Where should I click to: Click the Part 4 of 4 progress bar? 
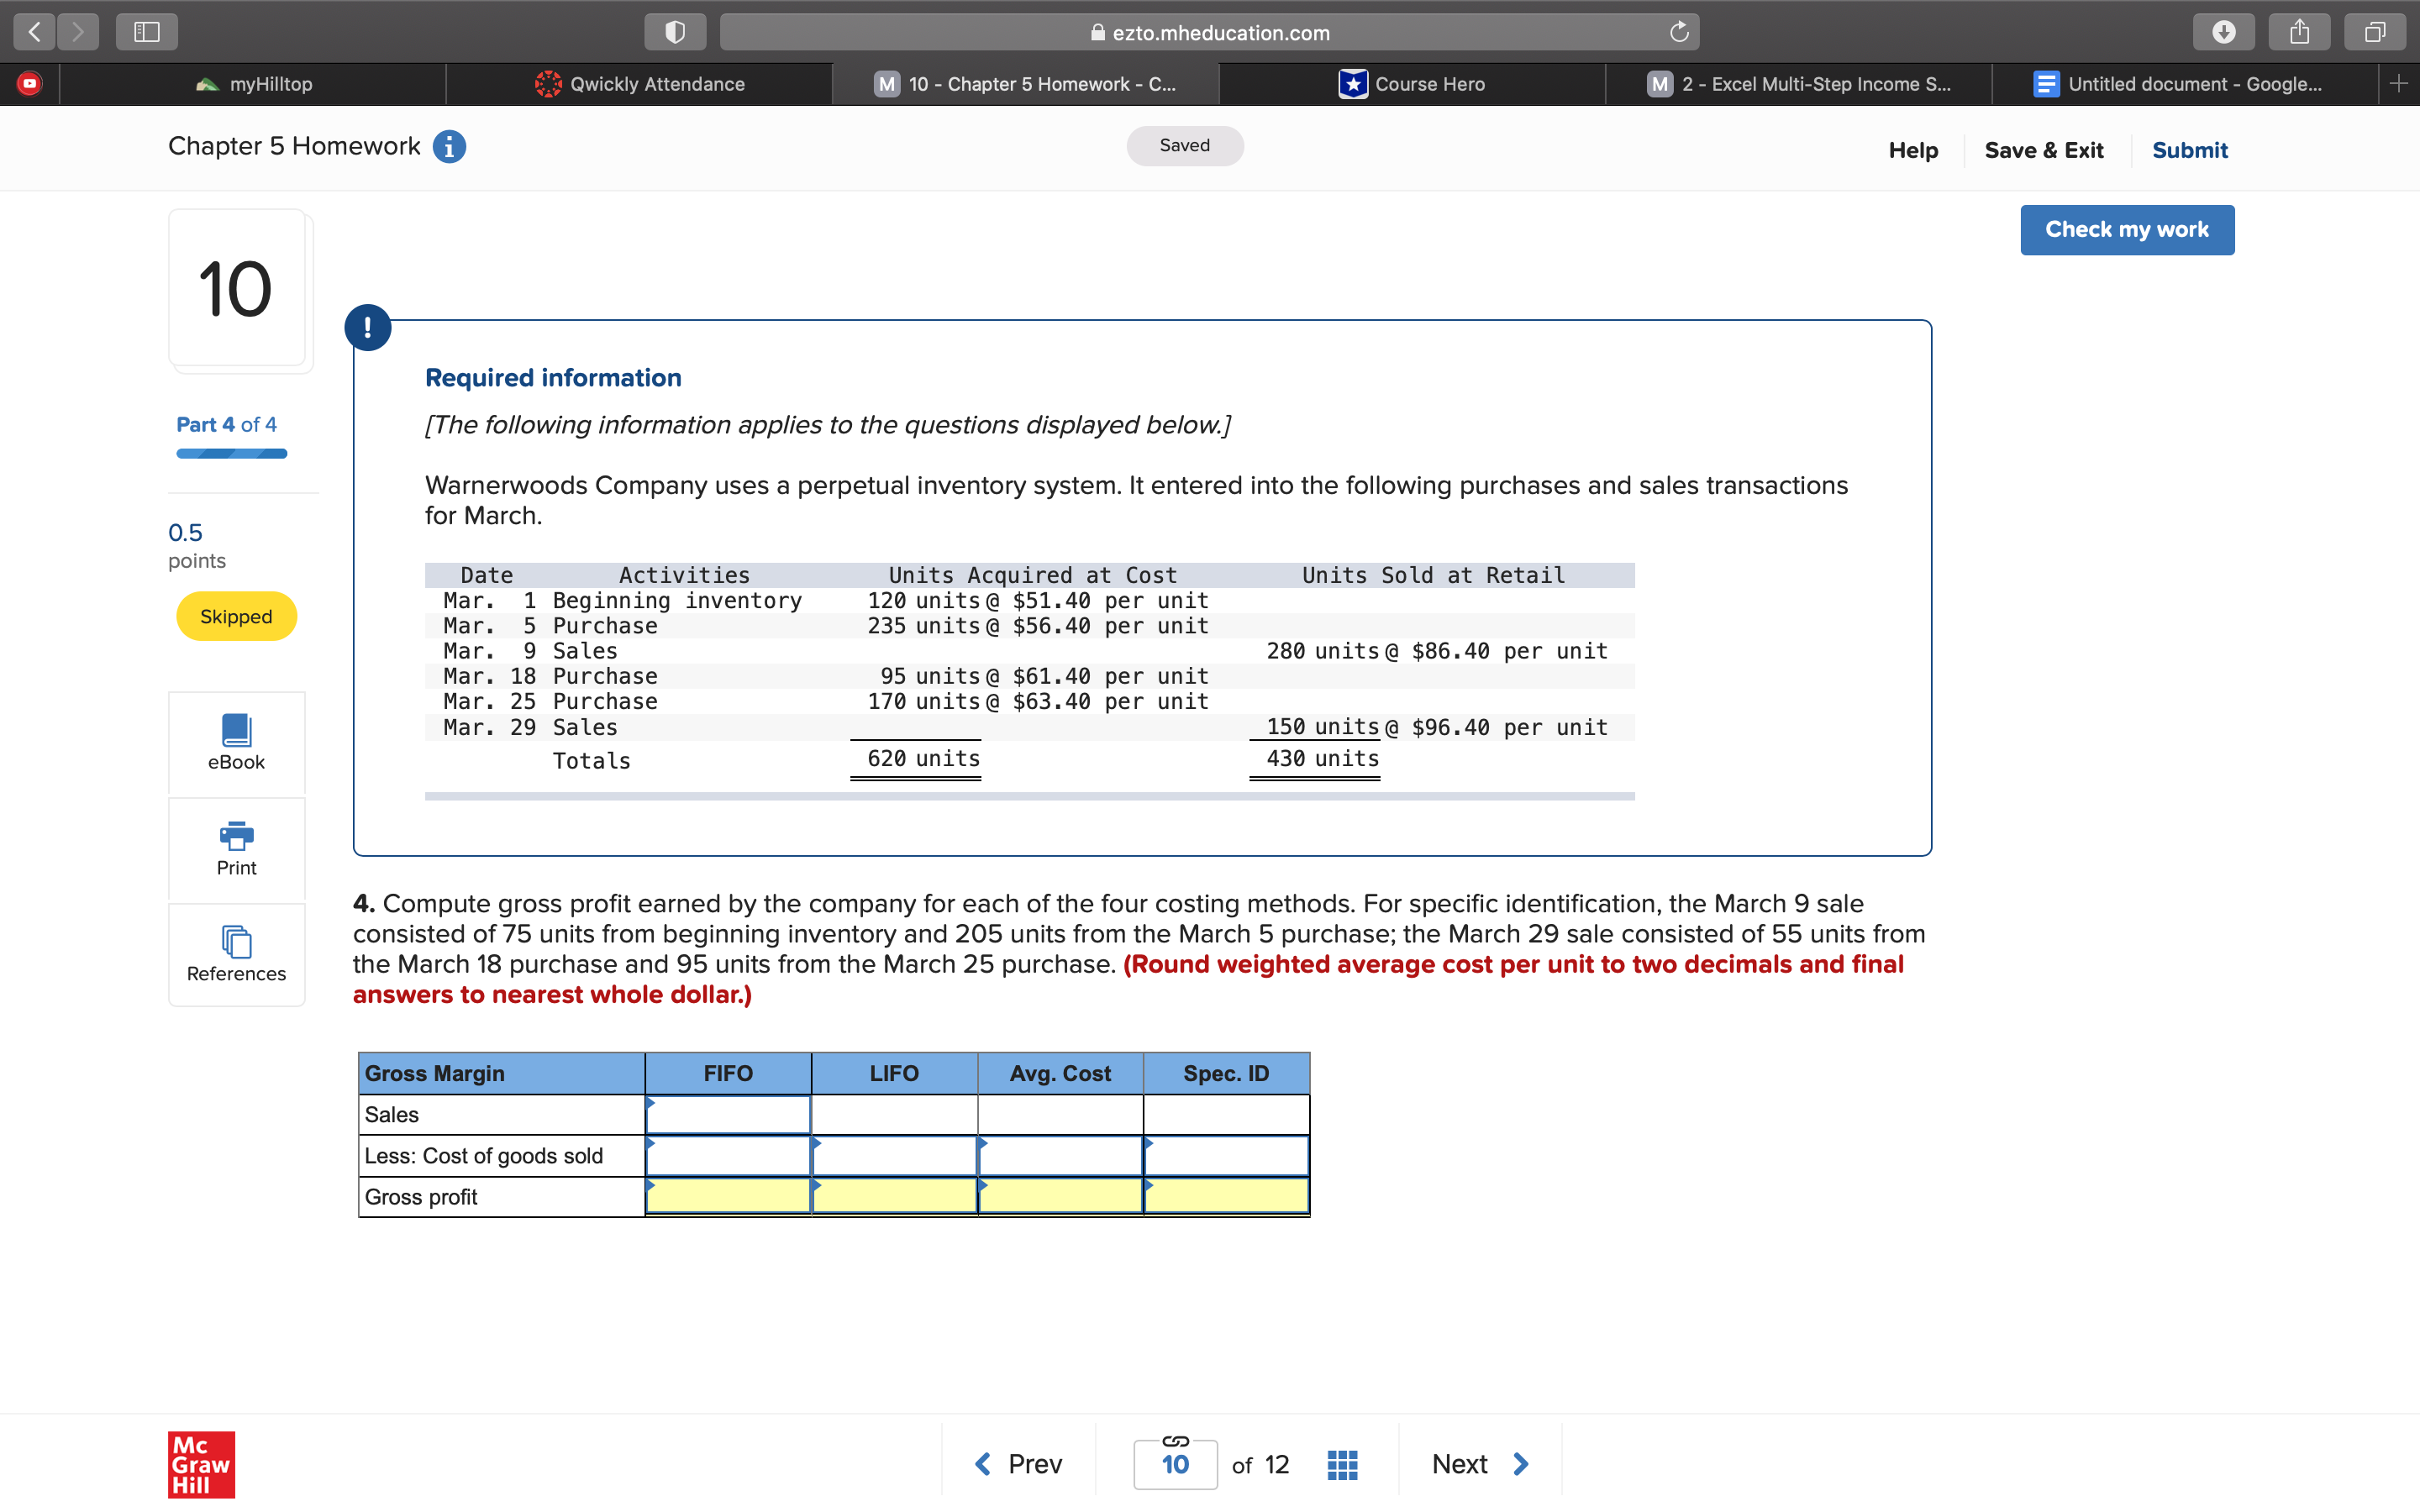pos(230,453)
